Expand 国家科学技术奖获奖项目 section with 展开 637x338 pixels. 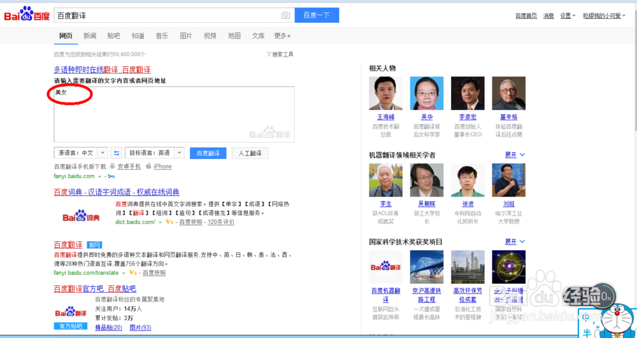(515, 241)
